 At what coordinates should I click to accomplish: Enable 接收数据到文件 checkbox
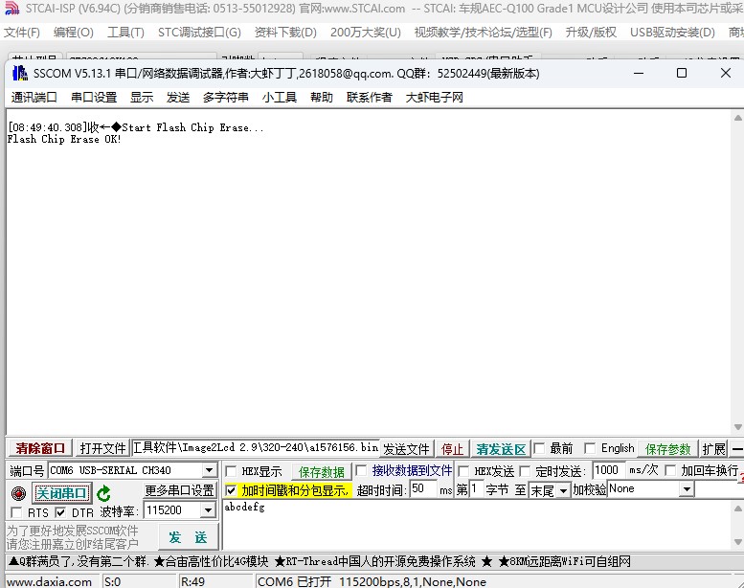[x=361, y=470]
